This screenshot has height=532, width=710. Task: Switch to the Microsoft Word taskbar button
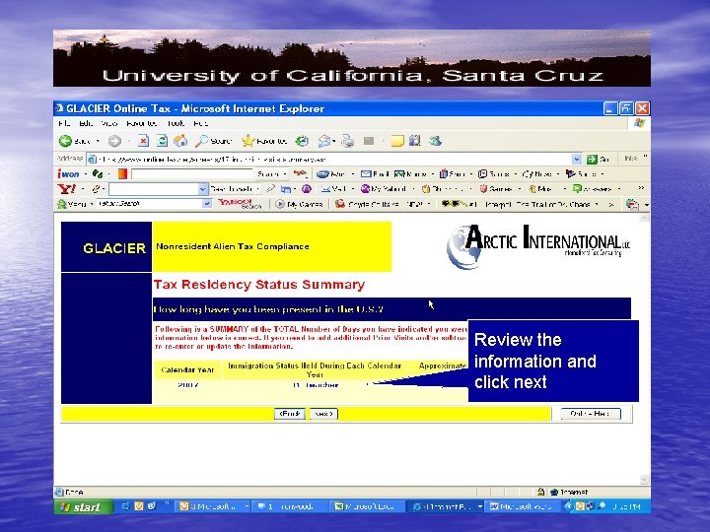(524, 506)
